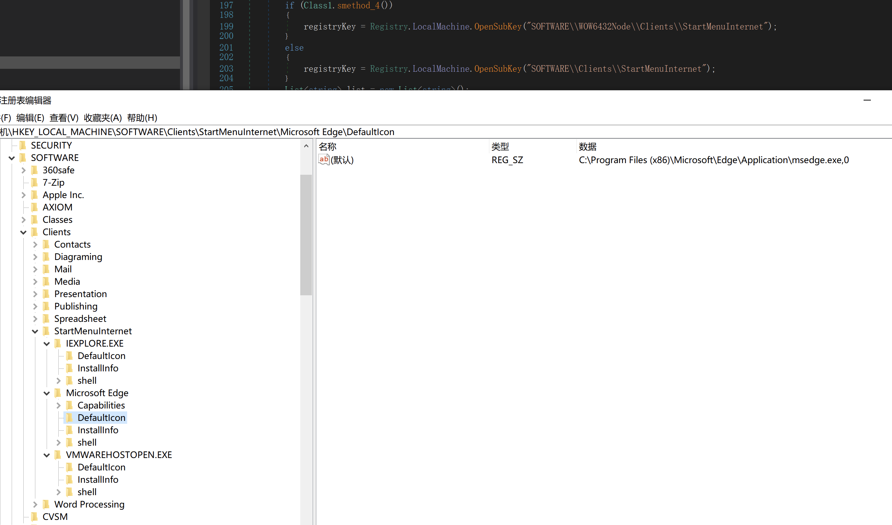Collapse the Clients node
Screen dimensions: 892x525
point(23,232)
